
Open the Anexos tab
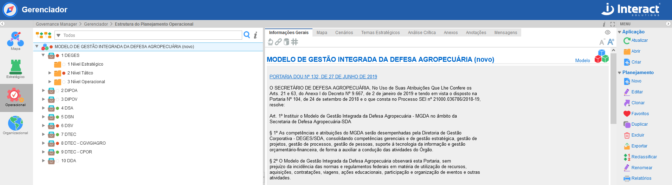[x=451, y=33]
